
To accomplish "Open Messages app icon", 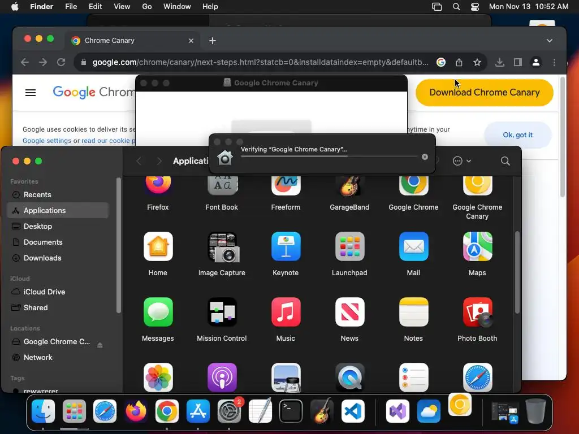I will [x=158, y=312].
